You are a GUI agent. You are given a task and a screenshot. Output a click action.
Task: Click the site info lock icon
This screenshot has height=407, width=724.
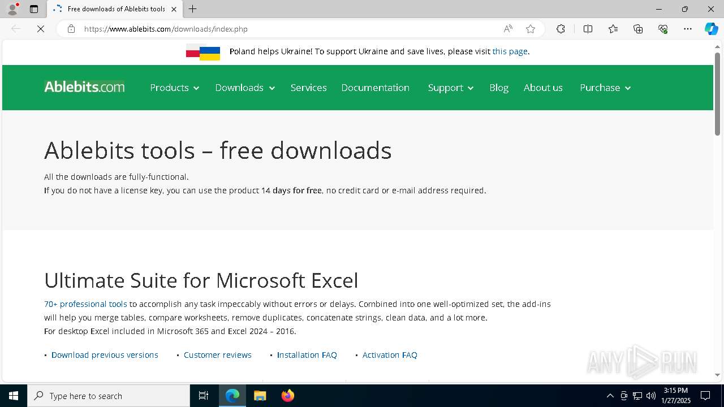[x=71, y=29]
